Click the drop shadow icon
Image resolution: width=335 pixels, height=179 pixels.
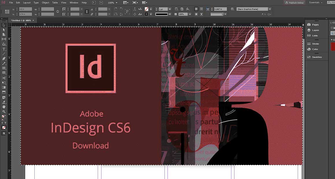pyautogui.click(x=182, y=9)
